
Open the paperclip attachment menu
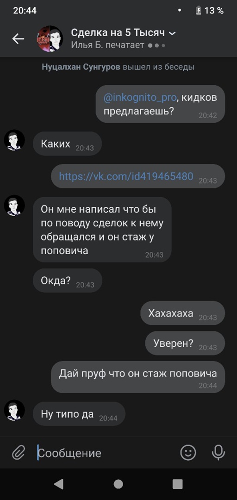click(x=19, y=452)
